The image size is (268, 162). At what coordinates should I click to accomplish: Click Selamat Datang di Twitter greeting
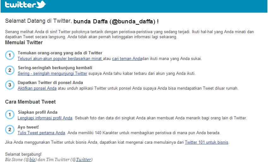[38, 21]
